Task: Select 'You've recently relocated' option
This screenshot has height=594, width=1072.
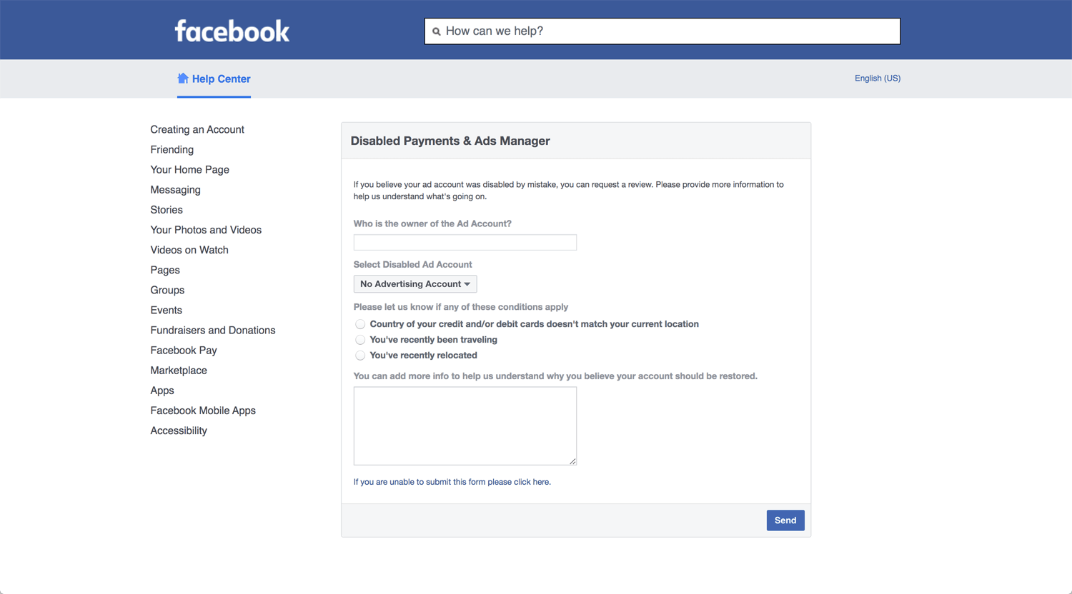Action: [360, 356]
